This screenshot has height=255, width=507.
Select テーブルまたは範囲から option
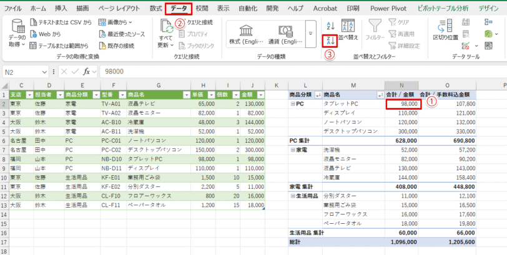59,46
